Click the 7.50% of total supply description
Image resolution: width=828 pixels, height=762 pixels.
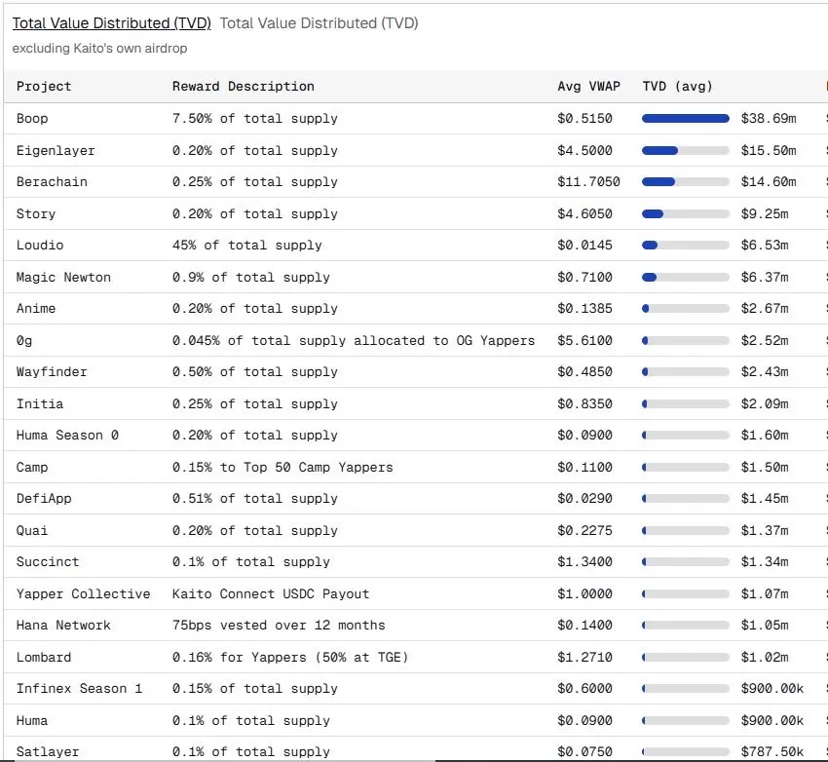(x=255, y=119)
